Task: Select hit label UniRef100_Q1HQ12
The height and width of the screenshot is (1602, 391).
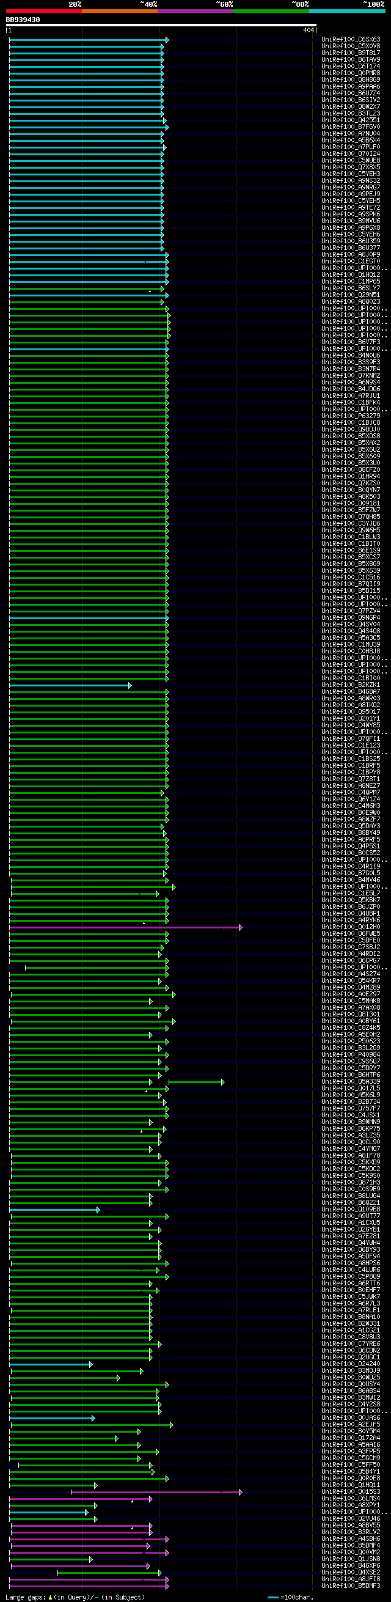Action: coord(351,275)
